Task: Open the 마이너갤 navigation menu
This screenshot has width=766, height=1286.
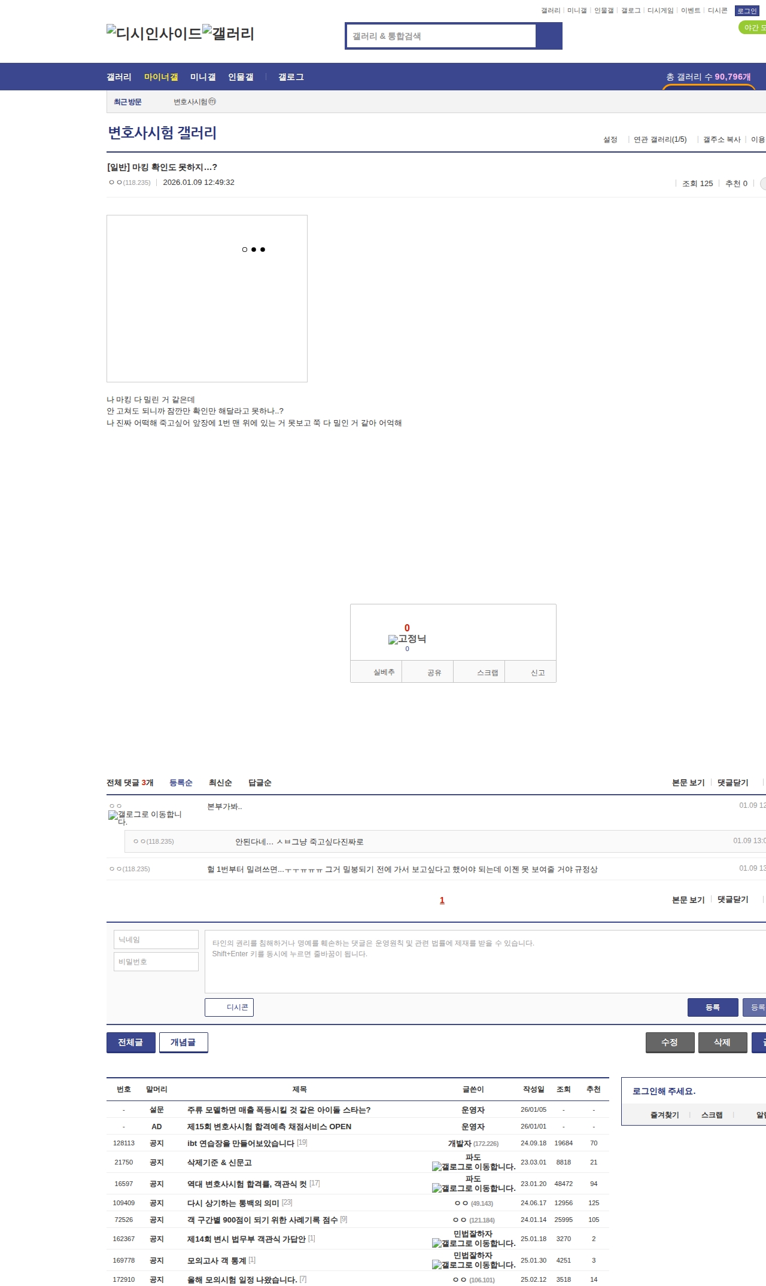Action: click(161, 77)
